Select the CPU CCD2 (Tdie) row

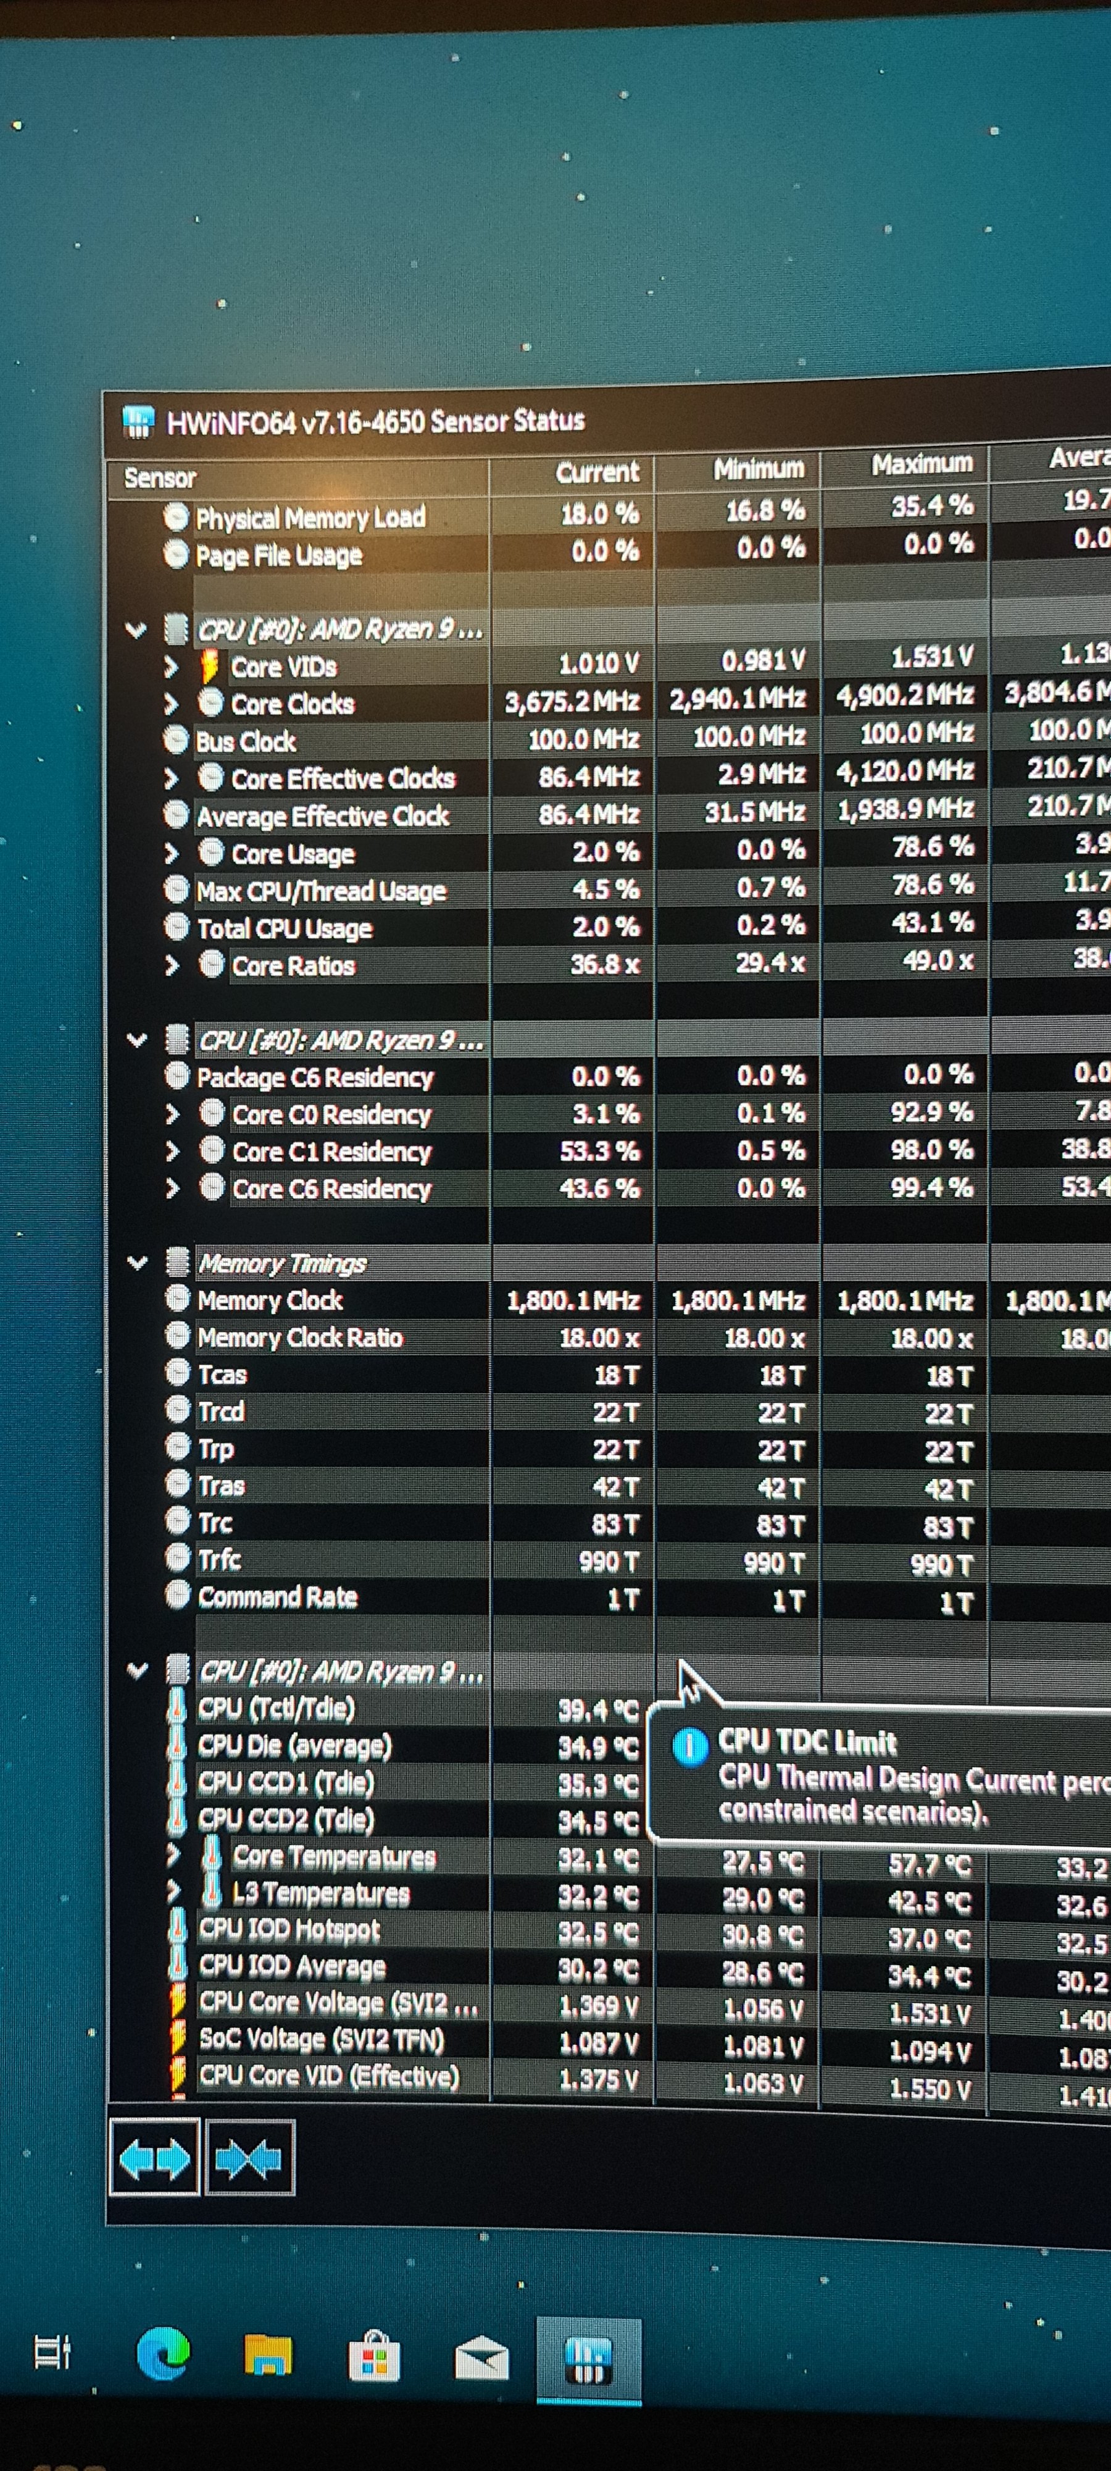(286, 1819)
